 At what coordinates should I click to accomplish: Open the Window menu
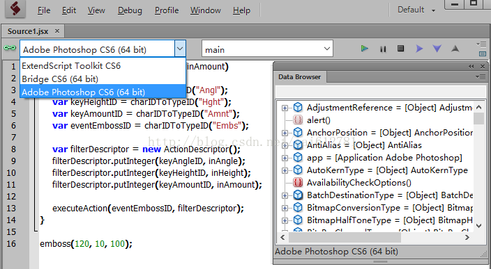(206, 10)
